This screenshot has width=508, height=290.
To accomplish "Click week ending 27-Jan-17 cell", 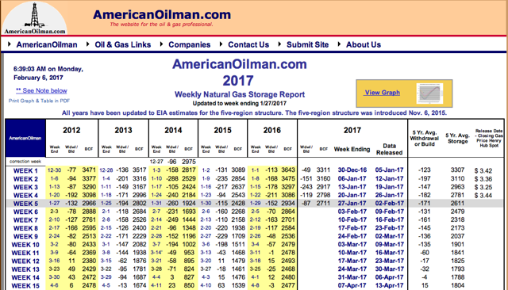I will [352, 204].
